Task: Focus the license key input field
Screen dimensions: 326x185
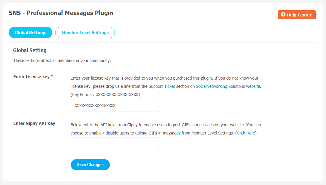Action: point(115,105)
